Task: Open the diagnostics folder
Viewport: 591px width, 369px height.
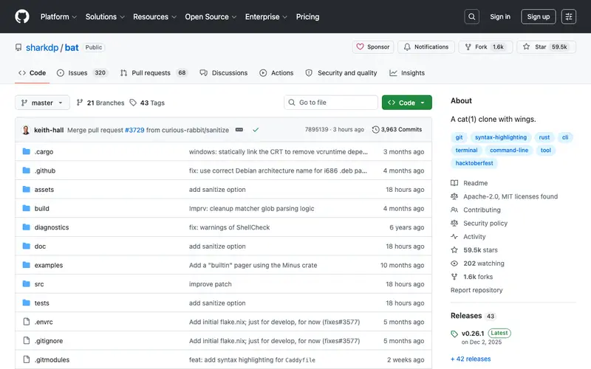Action: 52,227
